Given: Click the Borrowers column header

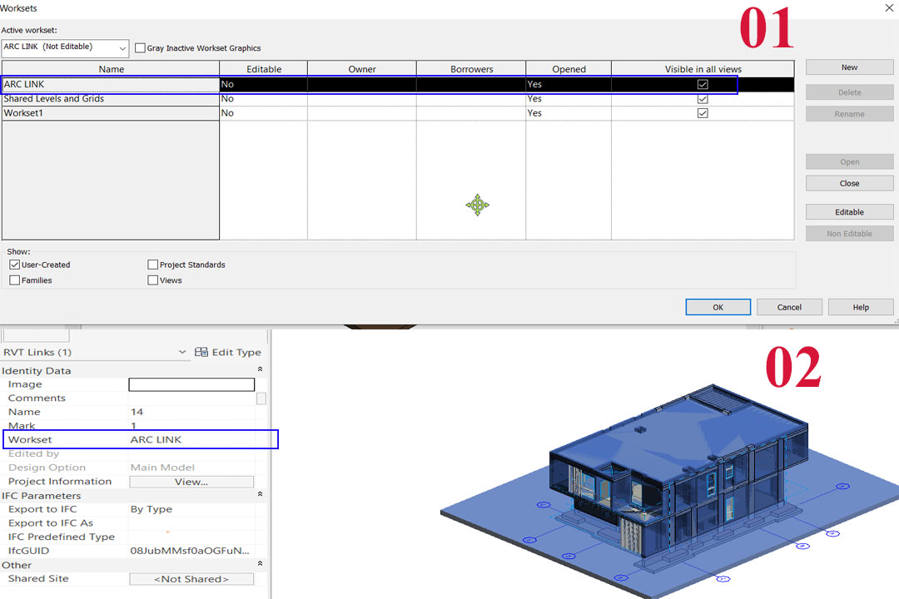Looking at the screenshot, I should 471,69.
